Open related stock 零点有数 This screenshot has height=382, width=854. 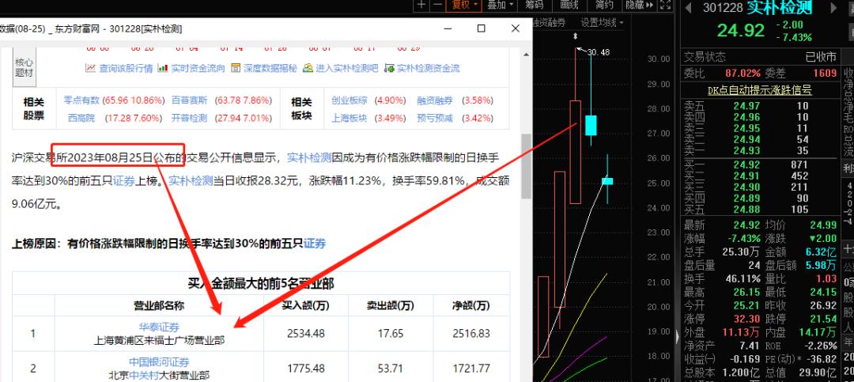pyautogui.click(x=81, y=100)
